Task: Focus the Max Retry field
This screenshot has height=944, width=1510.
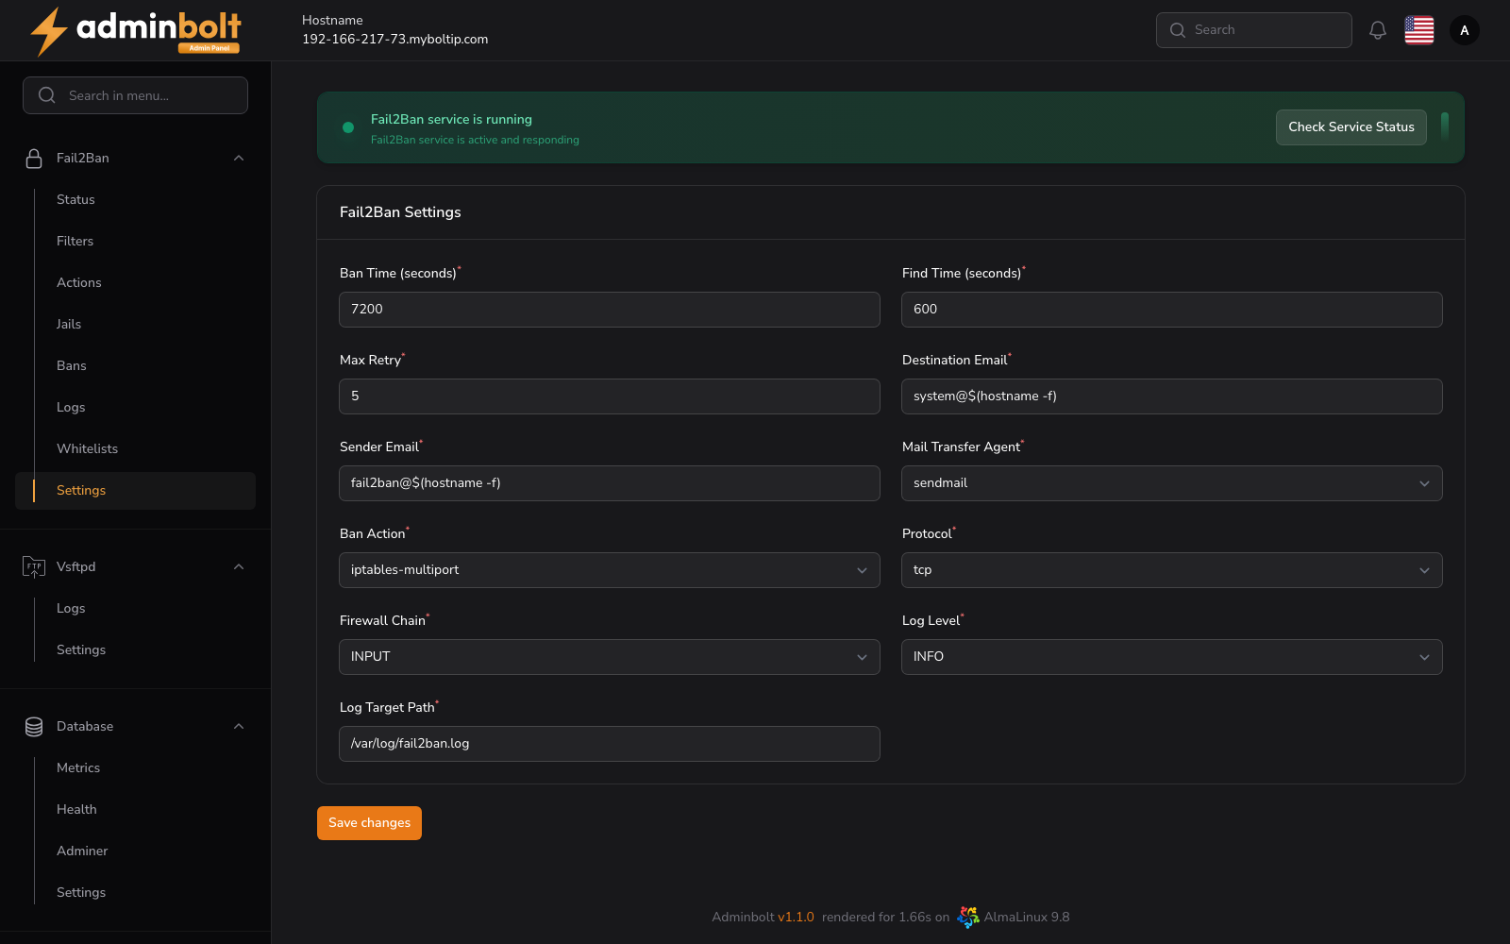Action: click(x=610, y=396)
